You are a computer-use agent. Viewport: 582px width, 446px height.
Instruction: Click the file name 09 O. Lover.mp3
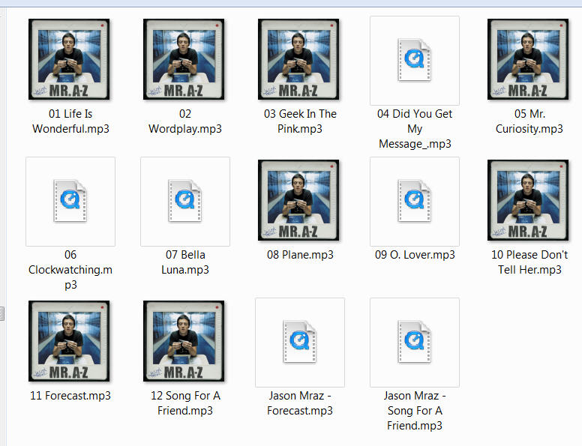[x=415, y=255]
